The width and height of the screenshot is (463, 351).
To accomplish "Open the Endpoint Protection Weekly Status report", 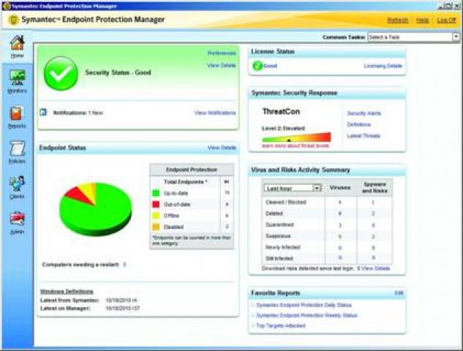I will [306, 315].
